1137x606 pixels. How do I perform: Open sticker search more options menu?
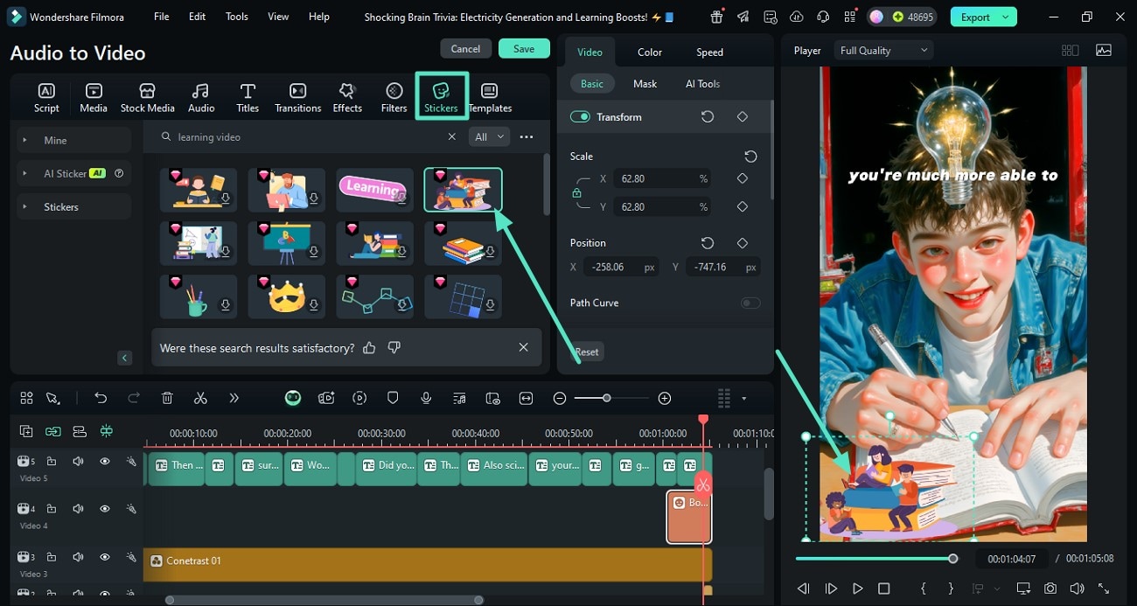(x=527, y=136)
